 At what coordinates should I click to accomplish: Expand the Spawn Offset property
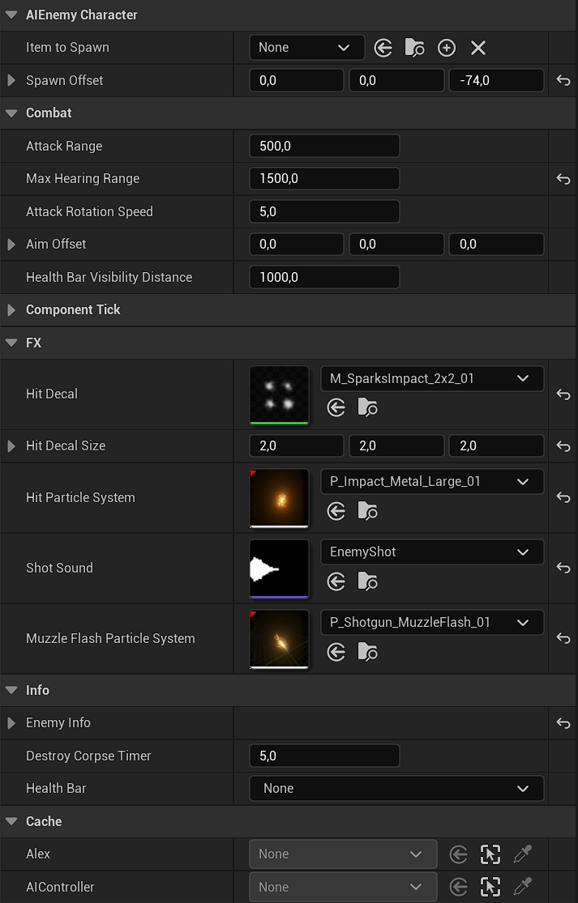tap(11, 81)
